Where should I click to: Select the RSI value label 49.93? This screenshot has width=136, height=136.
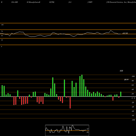pyautogui.click(x=125, y=33)
